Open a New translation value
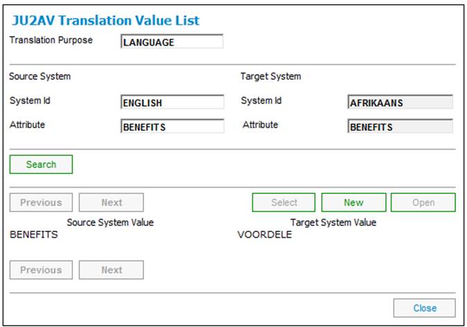This screenshot has height=327, width=467. point(354,202)
